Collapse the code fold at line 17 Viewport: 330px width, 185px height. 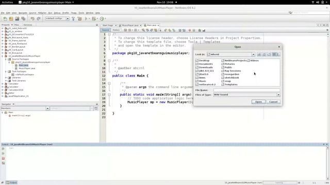[x=109, y=95]
